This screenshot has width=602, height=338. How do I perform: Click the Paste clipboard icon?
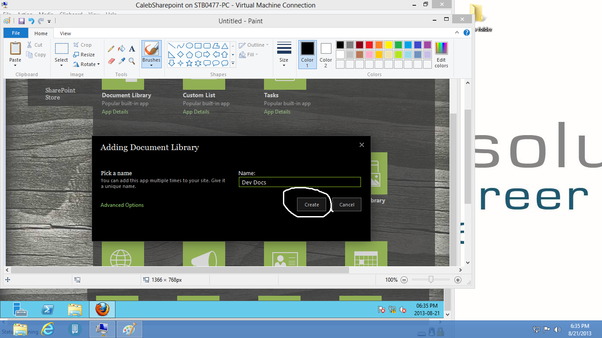tap(15, 48)
